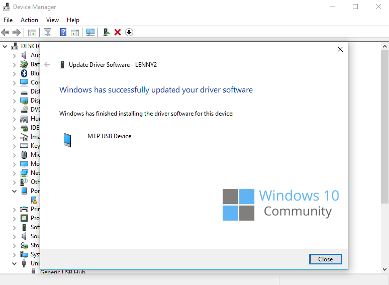This screenshot has height=285, width=389.
Task: Expand the Computer tree node
Action: click(15, 83)
